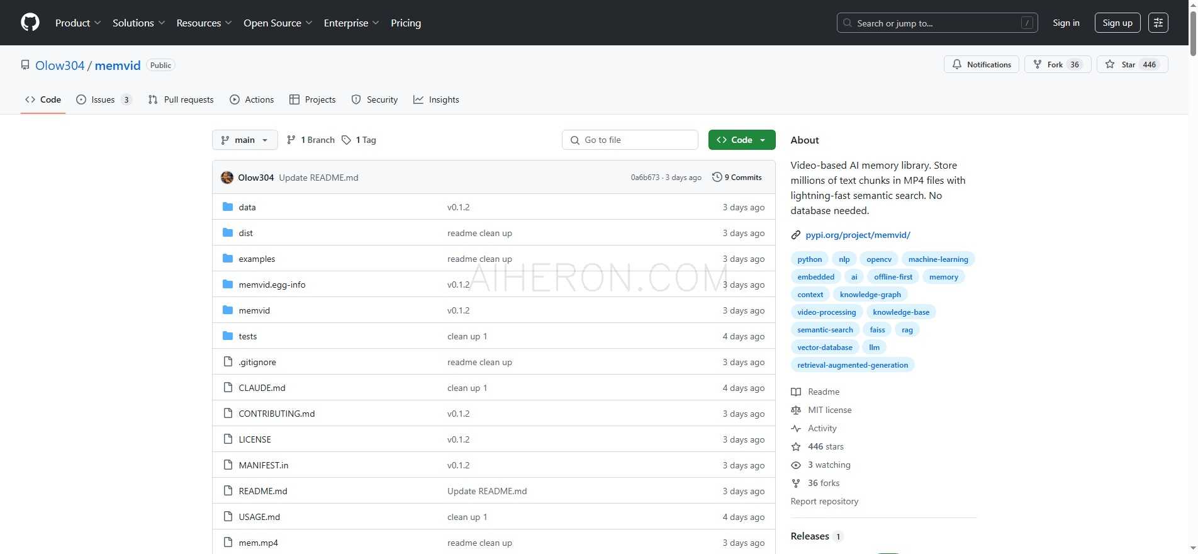Switch to the Security tab
1198x554 pixels.
tap(374, 99)
